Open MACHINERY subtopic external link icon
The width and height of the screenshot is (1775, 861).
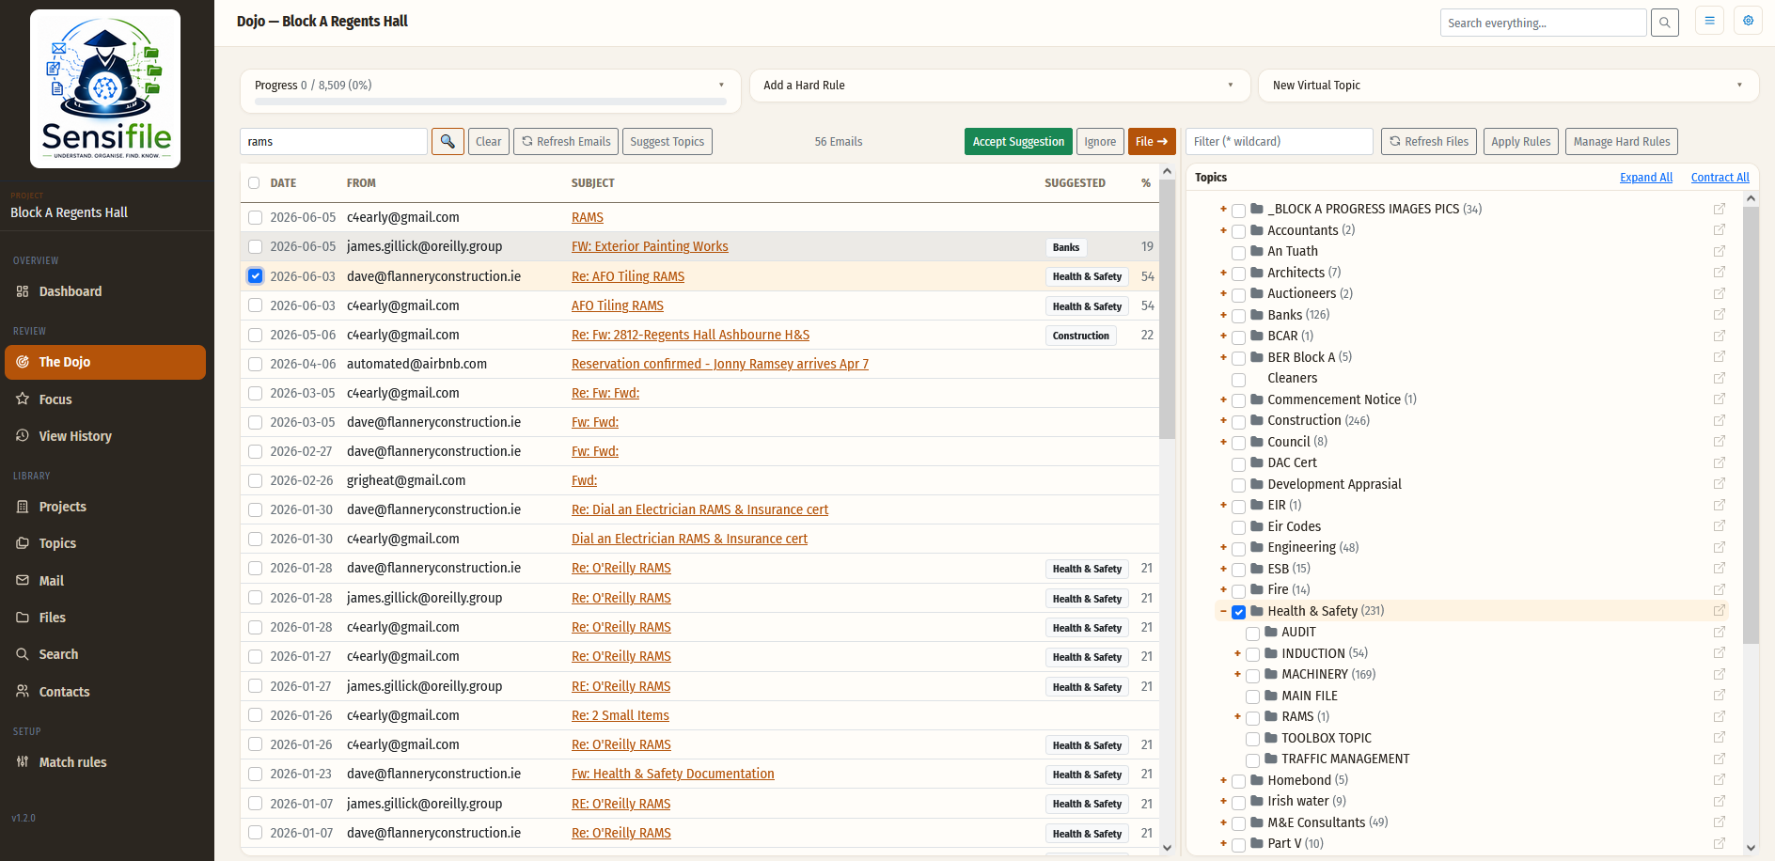pyautogui.click(x=1719, y=674)
